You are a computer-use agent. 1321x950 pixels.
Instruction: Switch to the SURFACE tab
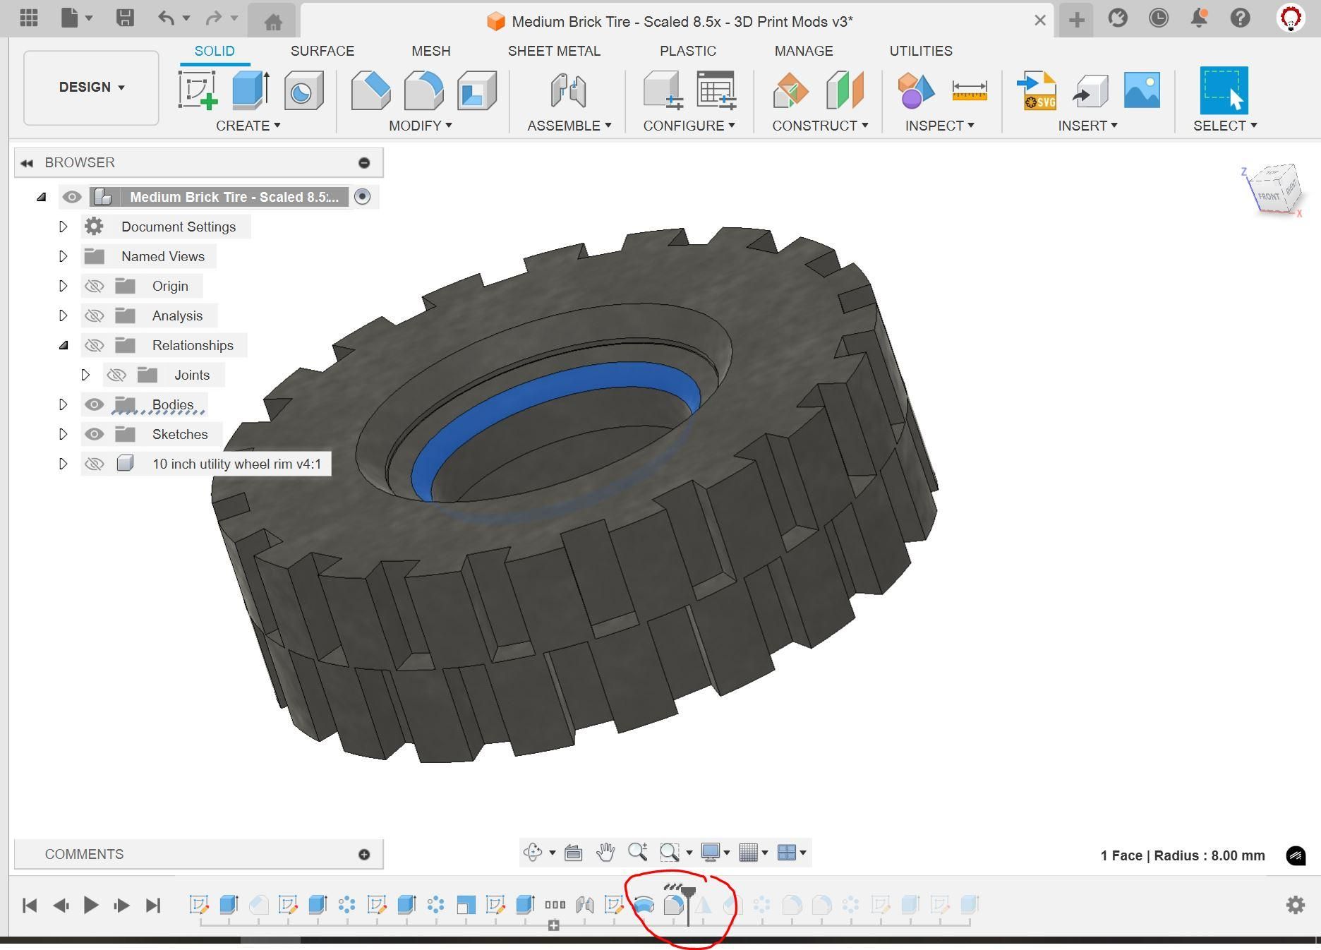click(322, 51)
